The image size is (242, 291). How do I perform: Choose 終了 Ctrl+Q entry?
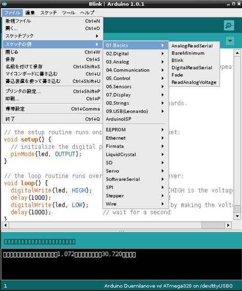(x=53, y=119)
